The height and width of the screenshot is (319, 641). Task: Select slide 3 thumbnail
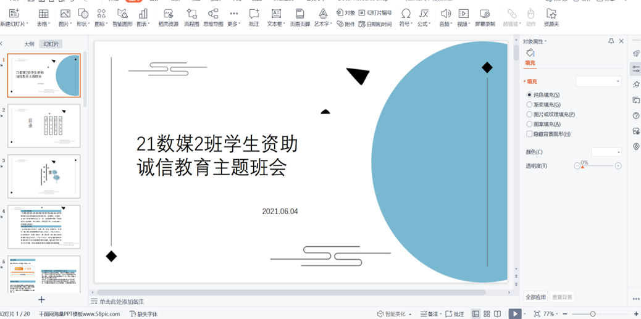[x=44, y=176]
